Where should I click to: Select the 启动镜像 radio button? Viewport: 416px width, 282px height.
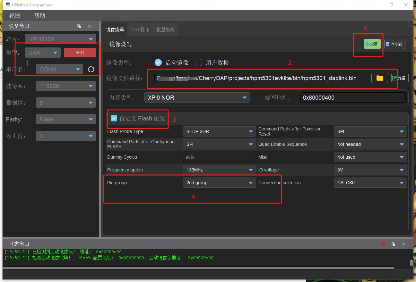tap(158, 62)
